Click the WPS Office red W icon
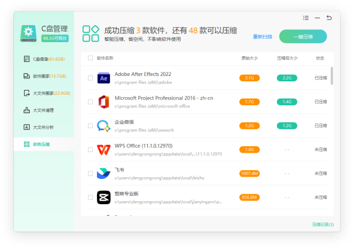The width and height of the screenshot is (354, 248). pyautogui.click(x=103, y=150)
